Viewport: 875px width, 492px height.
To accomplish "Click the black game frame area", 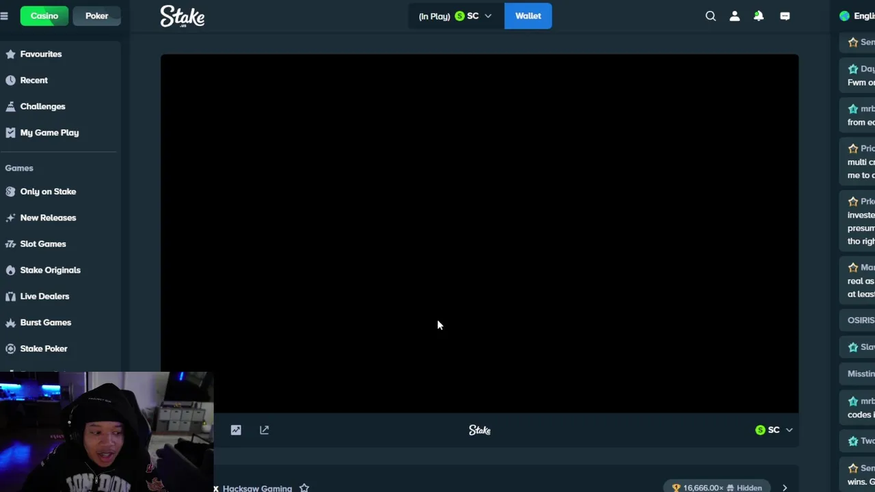I will tap(479, 234).
